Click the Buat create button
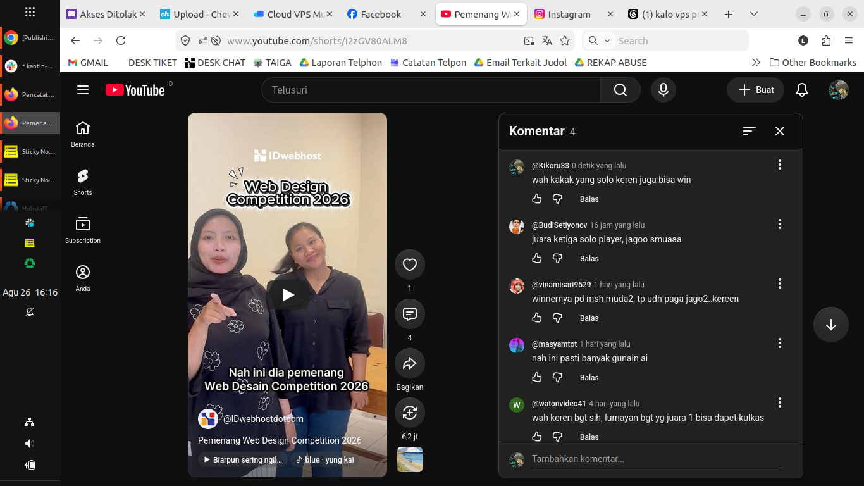This screenshot has width=864, height=486. point(755,90)
